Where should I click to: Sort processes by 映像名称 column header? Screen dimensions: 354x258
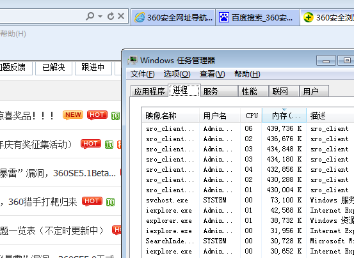(170, 116)
